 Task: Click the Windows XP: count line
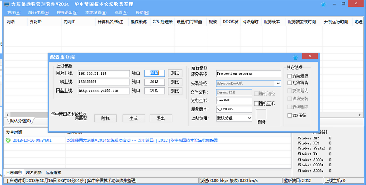(x=314, y=143)
